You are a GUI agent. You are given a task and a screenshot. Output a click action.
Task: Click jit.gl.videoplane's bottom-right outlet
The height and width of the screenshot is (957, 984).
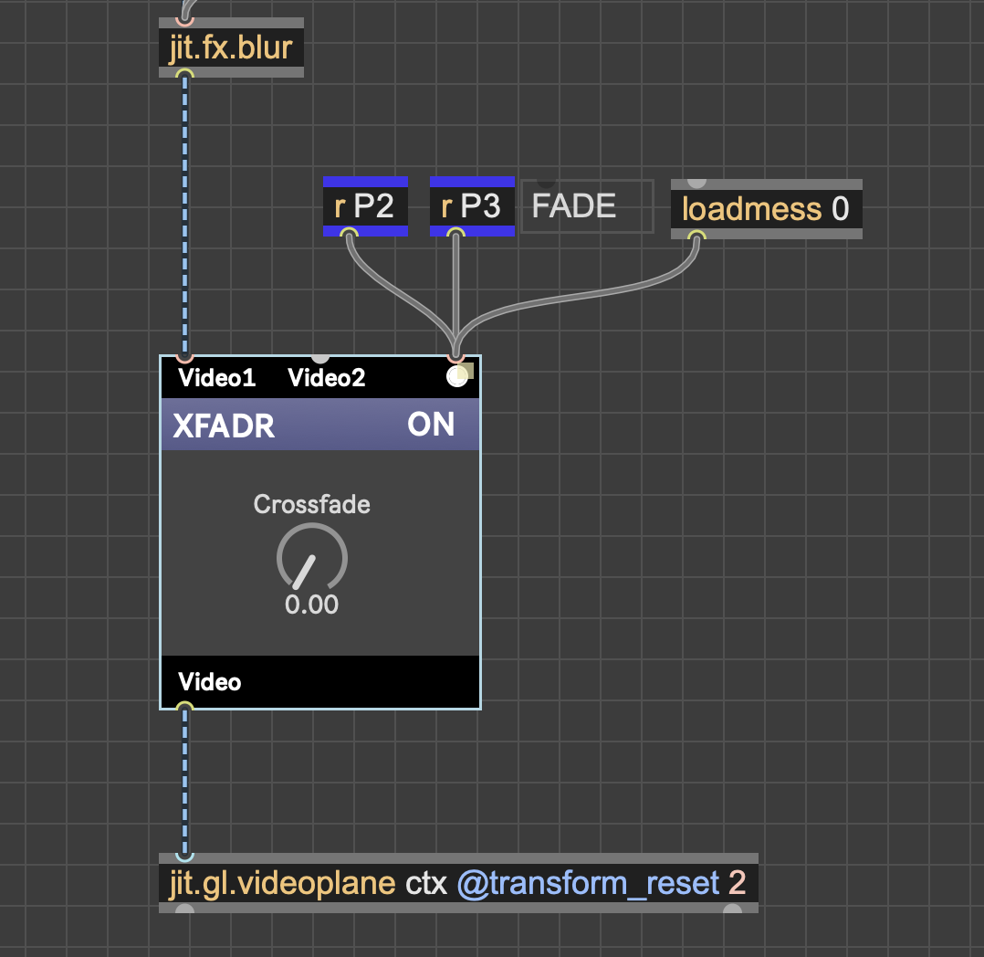pos(732,910)
